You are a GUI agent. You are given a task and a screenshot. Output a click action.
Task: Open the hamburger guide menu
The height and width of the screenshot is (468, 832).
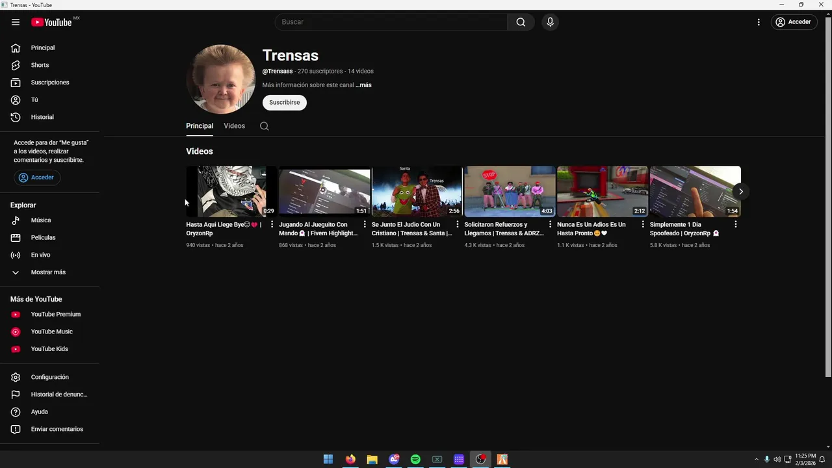pyautogui.click(x=16, y=22)
